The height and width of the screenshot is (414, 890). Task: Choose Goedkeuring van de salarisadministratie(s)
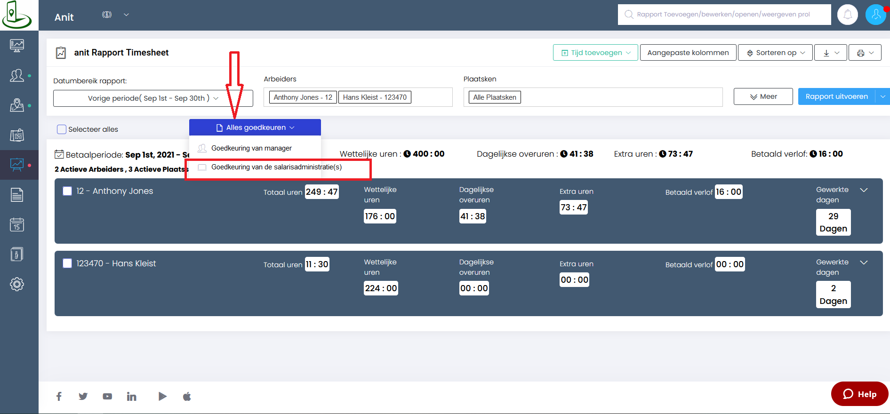(x=276, y=167)
